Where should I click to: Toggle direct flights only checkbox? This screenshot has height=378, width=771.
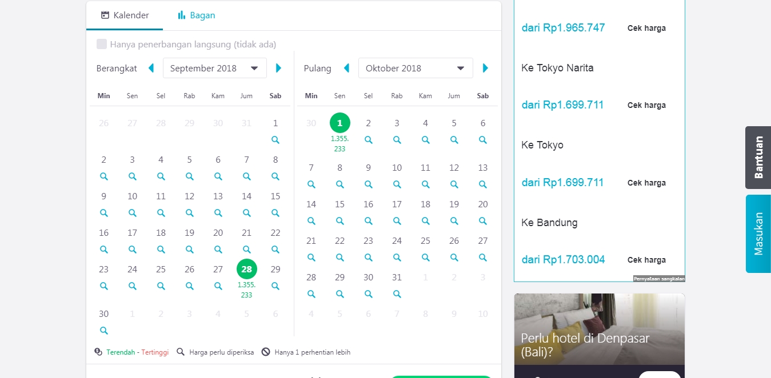coord(102,44)
